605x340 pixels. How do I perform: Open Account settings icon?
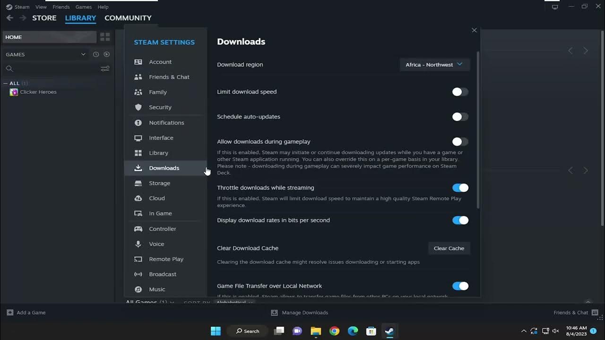tap(138, 62)
